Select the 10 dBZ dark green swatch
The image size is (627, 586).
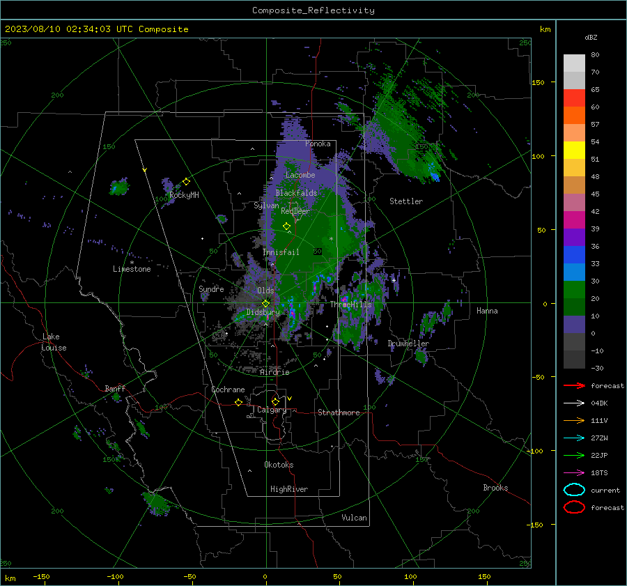574,307
